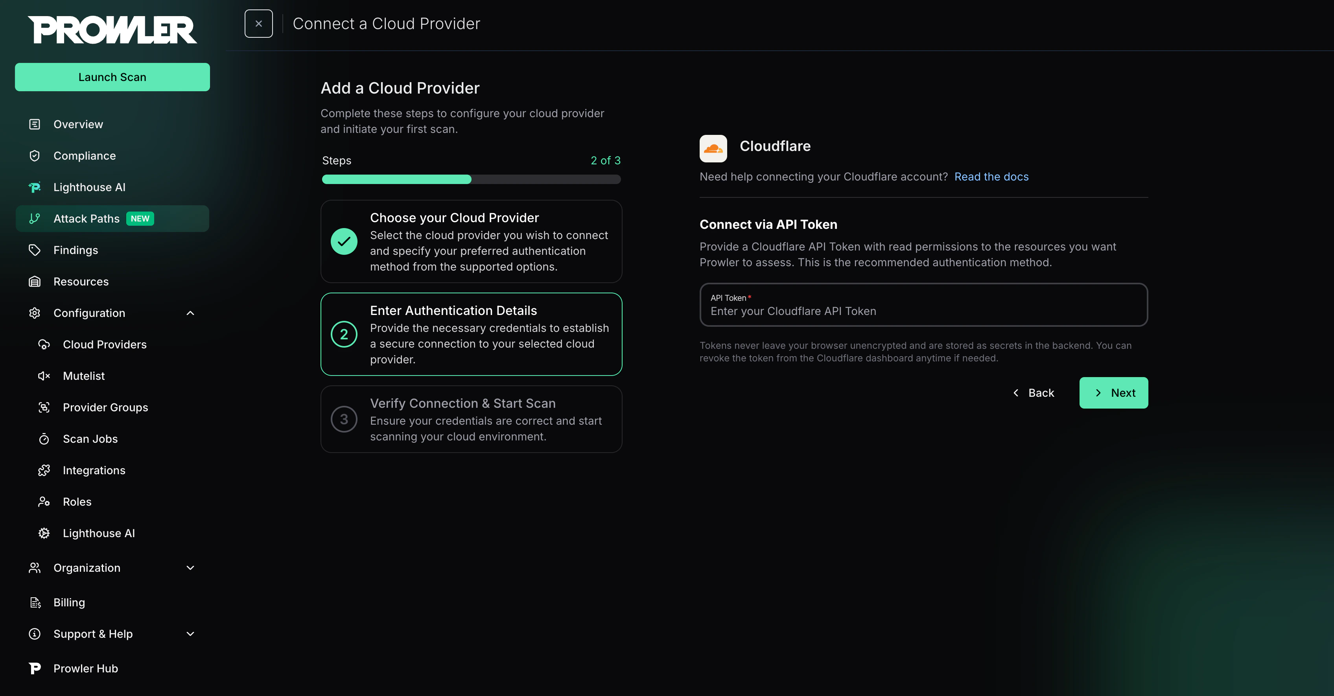
Task: Open Read the docs link
Action: pyautogui.click(x=991, y=177)
